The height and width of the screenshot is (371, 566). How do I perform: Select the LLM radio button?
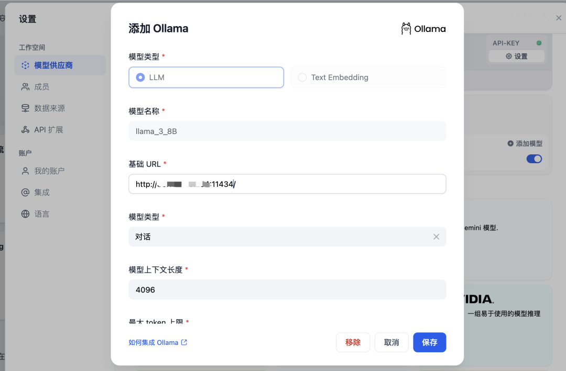(x=140, y=77)
